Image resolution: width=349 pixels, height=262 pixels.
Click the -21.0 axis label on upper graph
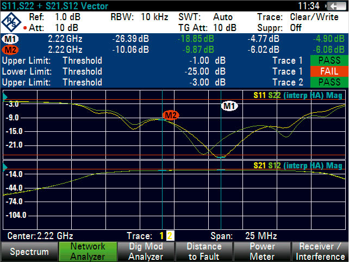[14, 145]
